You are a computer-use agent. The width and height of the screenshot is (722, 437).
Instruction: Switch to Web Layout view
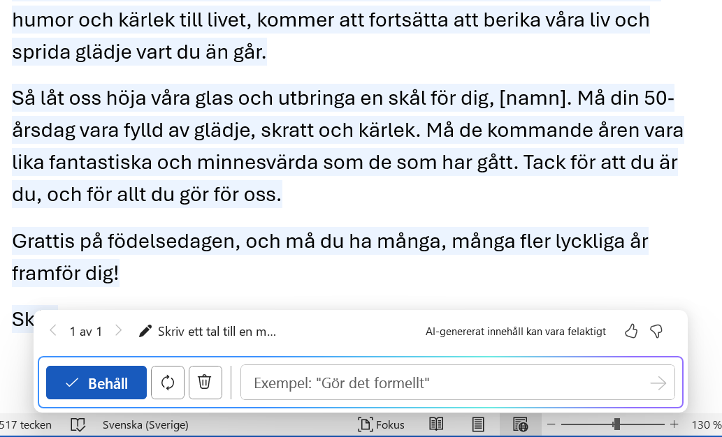520,424
